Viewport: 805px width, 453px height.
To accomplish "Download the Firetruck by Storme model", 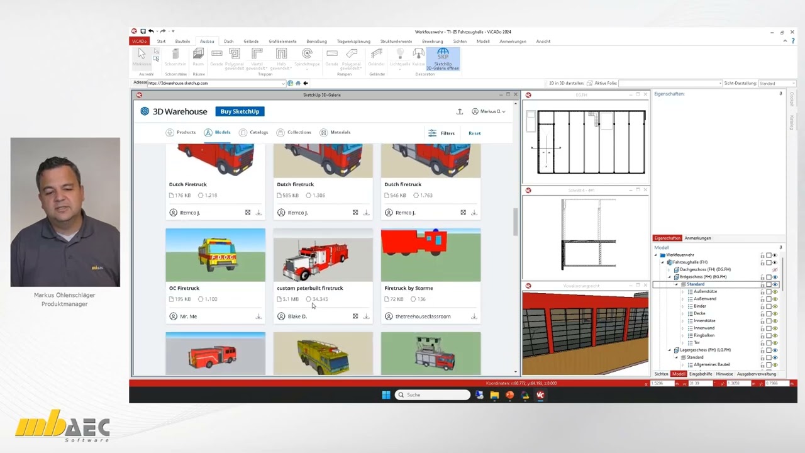I will 474,316.
